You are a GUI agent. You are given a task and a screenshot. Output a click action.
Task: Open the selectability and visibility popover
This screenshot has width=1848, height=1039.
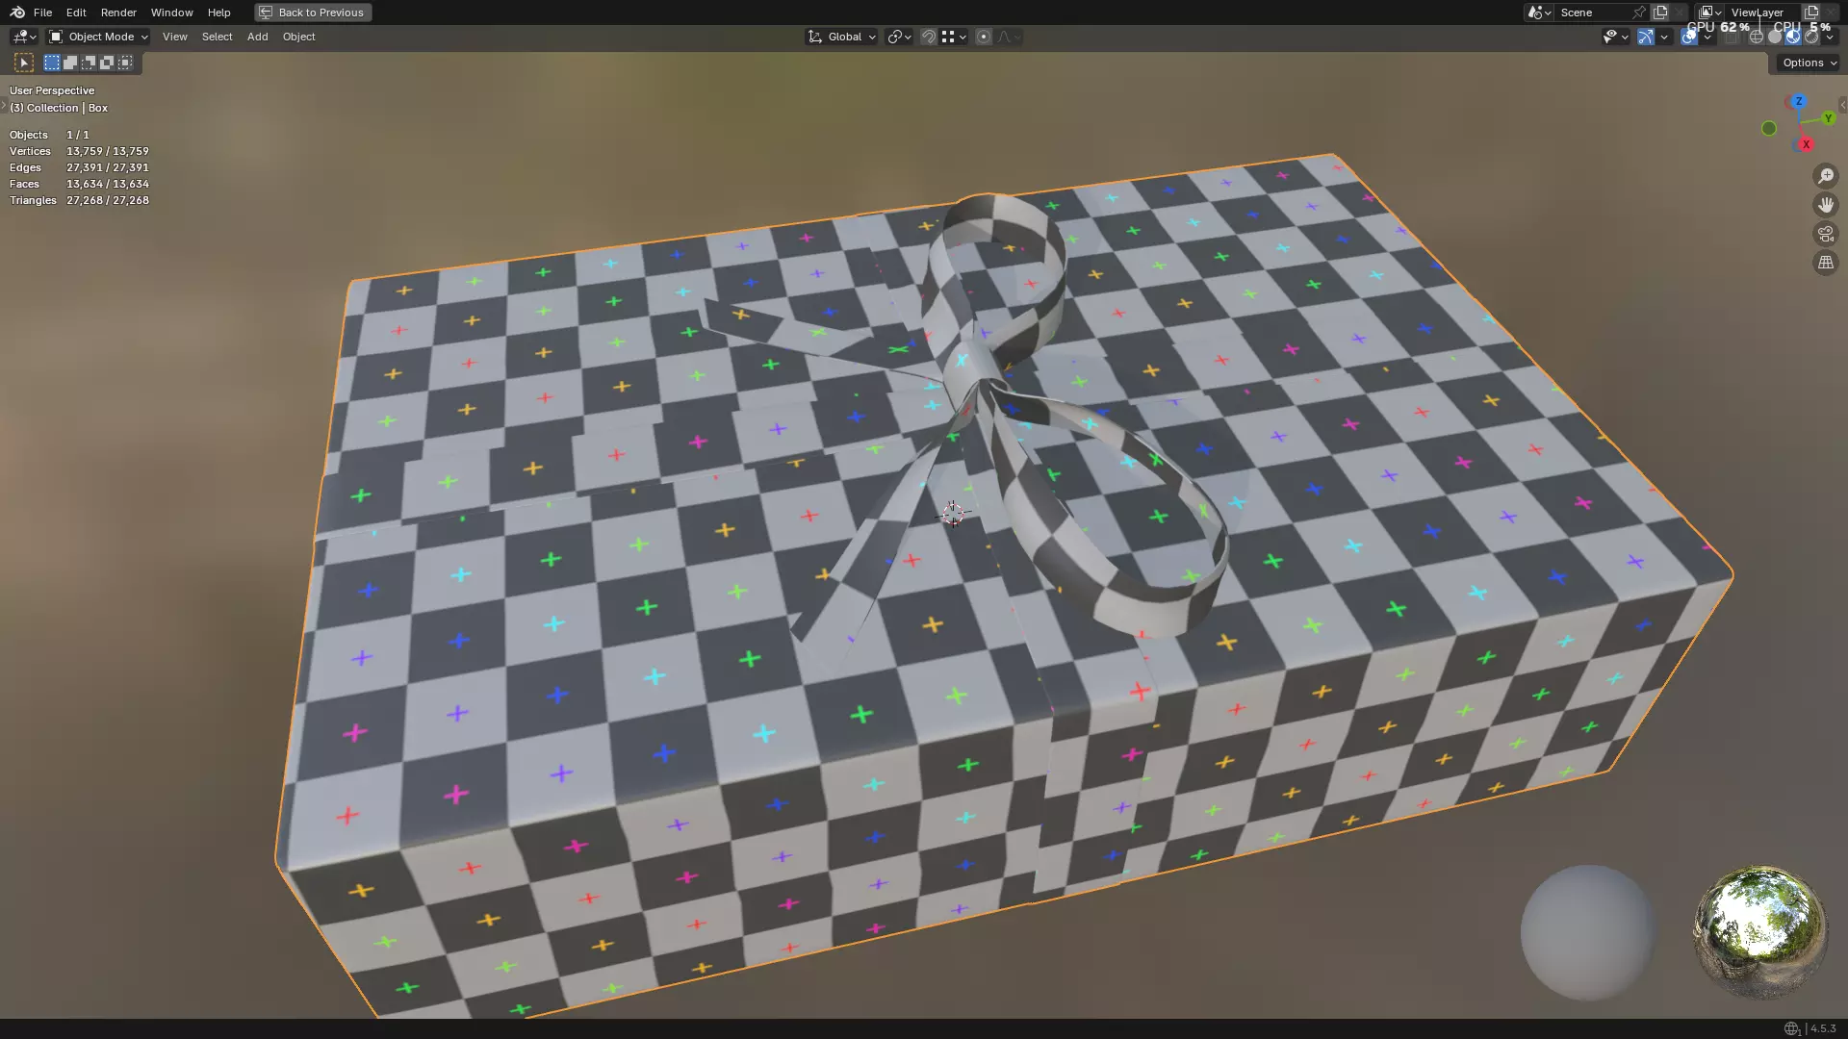1615,37
